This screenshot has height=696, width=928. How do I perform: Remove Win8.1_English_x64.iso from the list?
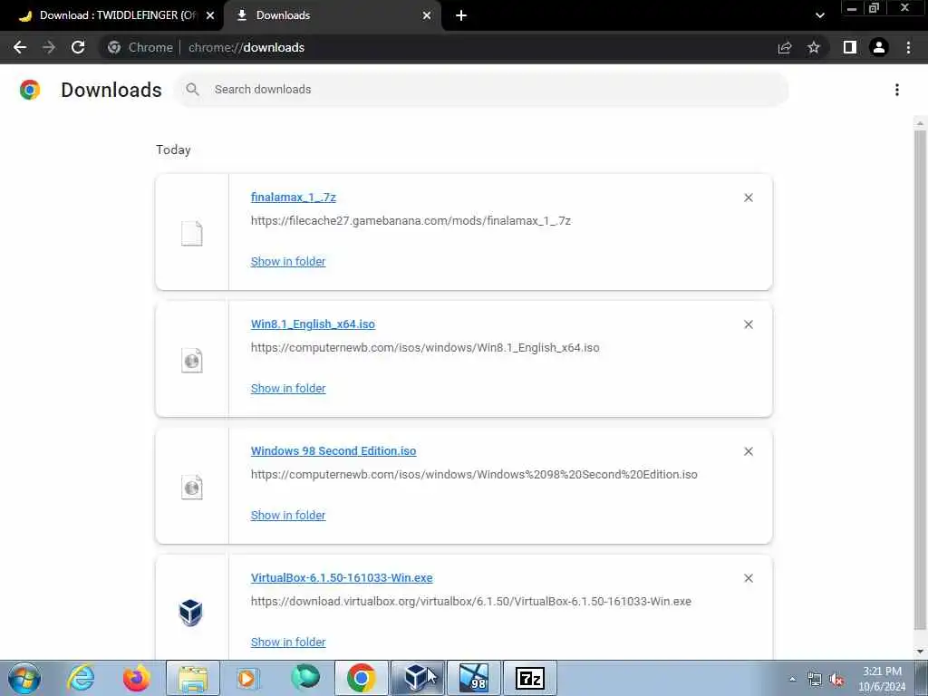pos(749,324)
